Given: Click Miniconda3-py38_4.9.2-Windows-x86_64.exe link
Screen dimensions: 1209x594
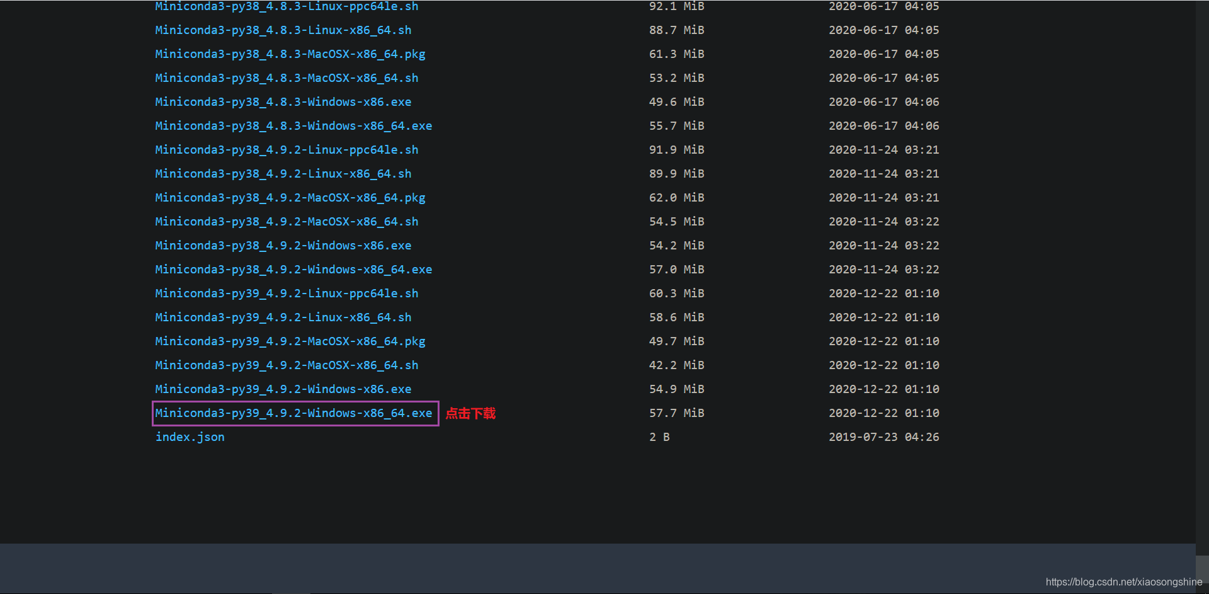Looking at the screenshot, I should coord(293,270).
